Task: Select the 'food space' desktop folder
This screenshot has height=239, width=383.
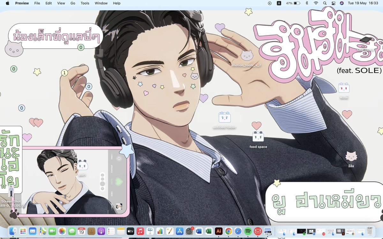Action: [258, 140]
